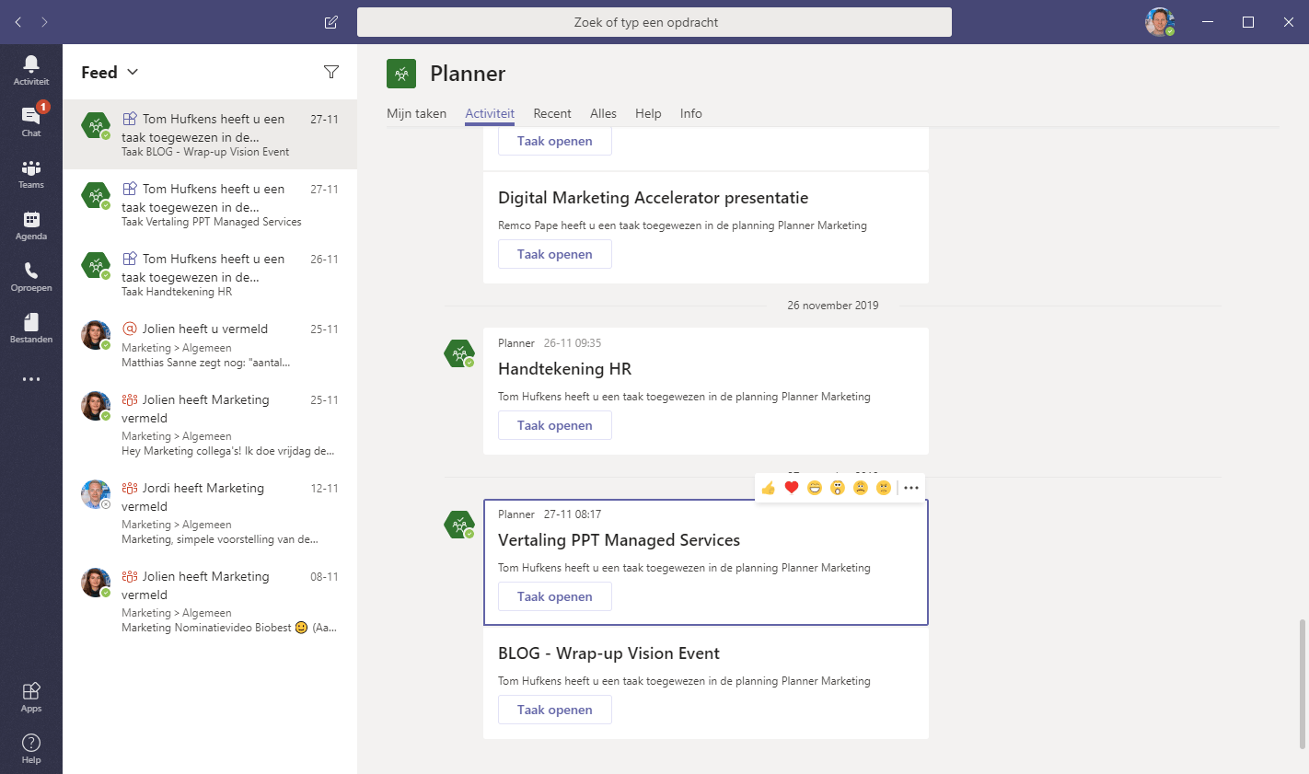
Task: Open task Vertaling PPT Managed Services
Action: point(555,596)
